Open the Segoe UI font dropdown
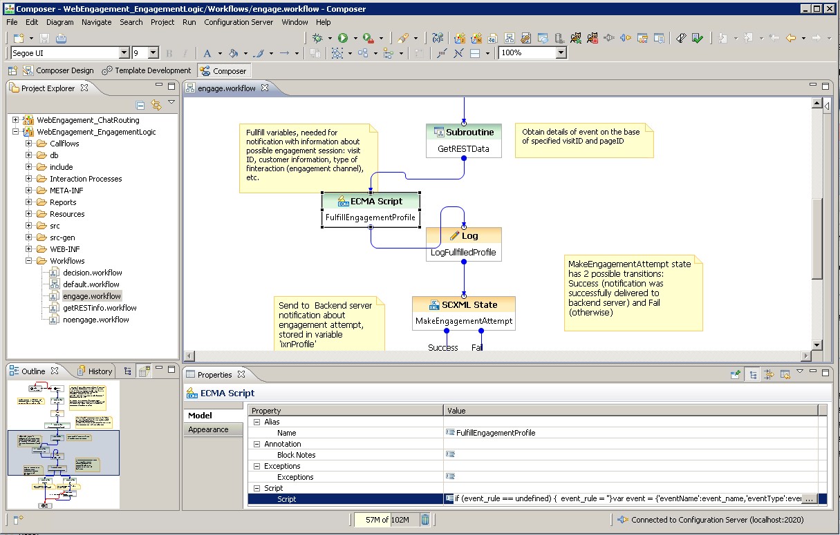This screenshot has width=840, height=535. coord(124,53)
